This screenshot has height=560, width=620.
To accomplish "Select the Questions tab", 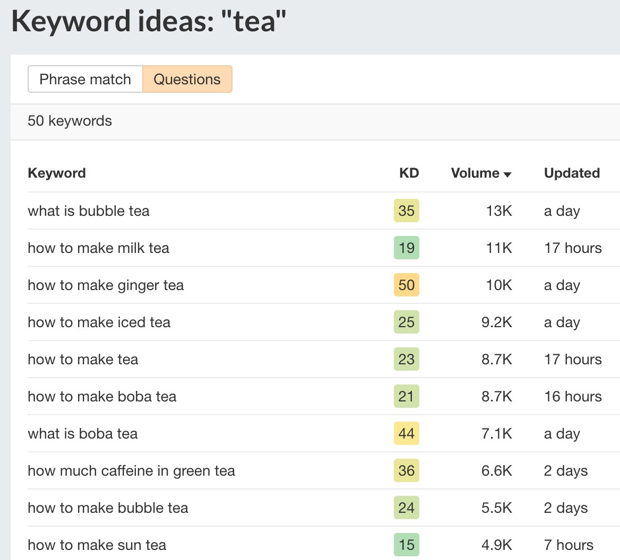I will (187, 80).
